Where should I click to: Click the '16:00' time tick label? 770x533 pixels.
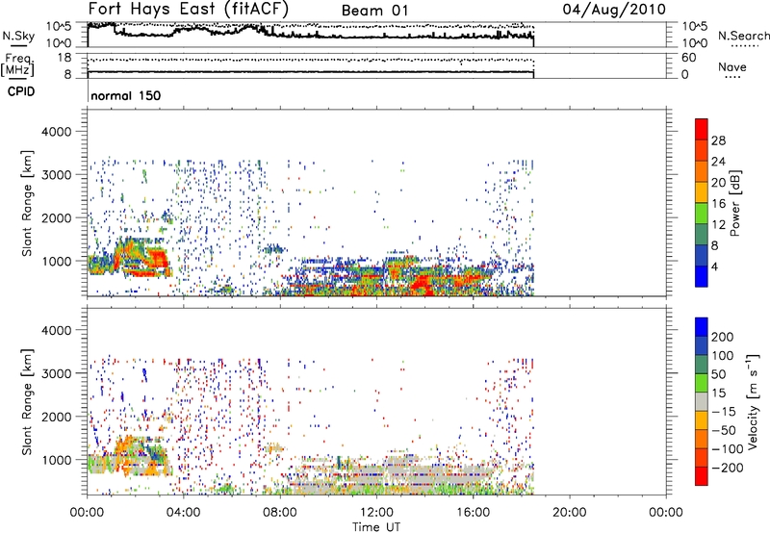click(473, 513)
